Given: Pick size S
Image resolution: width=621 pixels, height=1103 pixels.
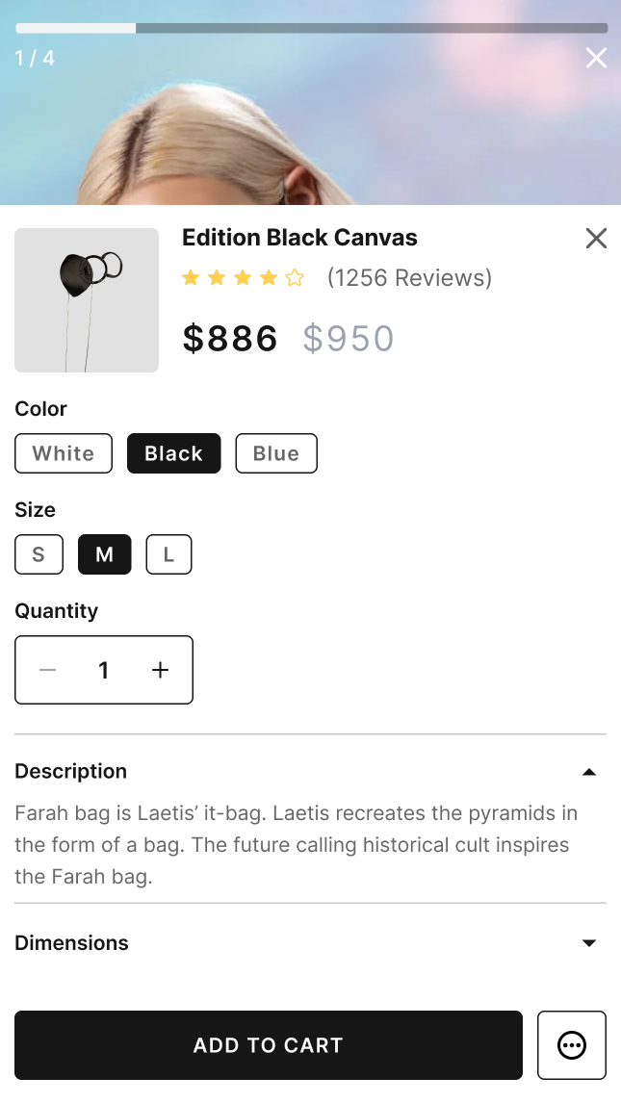Looking at the screenshot, I should (39, 554).
